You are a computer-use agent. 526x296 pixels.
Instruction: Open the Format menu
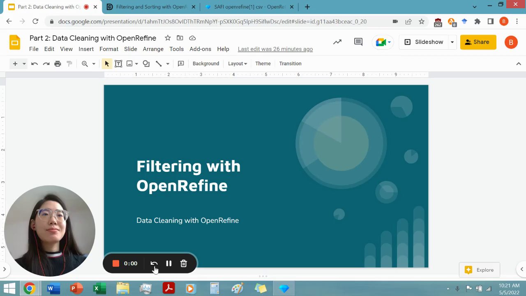pyautogui.click(x=109, y=49)
